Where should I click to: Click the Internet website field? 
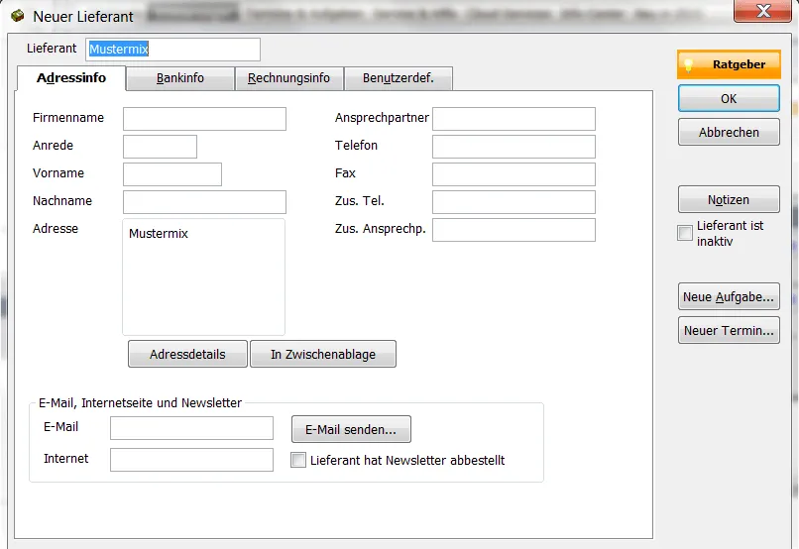(x=191, y=460)
